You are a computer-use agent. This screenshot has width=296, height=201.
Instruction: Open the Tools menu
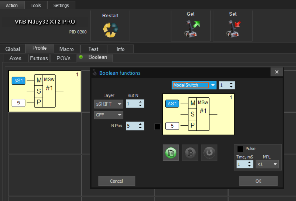tap(36, 5)
